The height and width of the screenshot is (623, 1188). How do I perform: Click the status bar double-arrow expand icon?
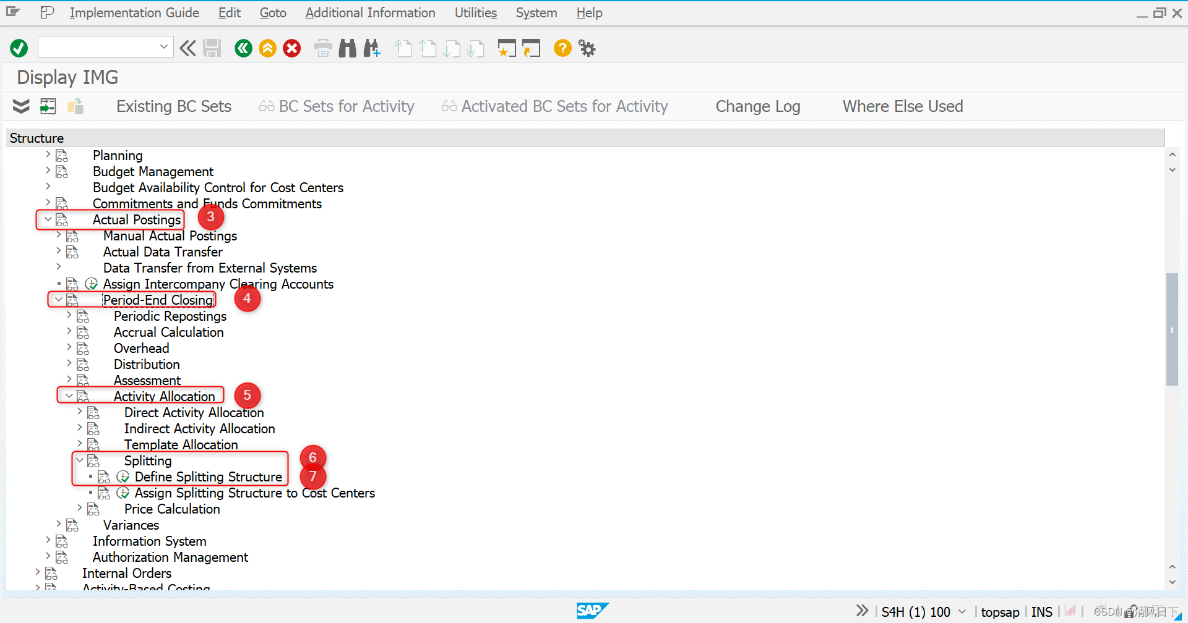tap(862, 611)
